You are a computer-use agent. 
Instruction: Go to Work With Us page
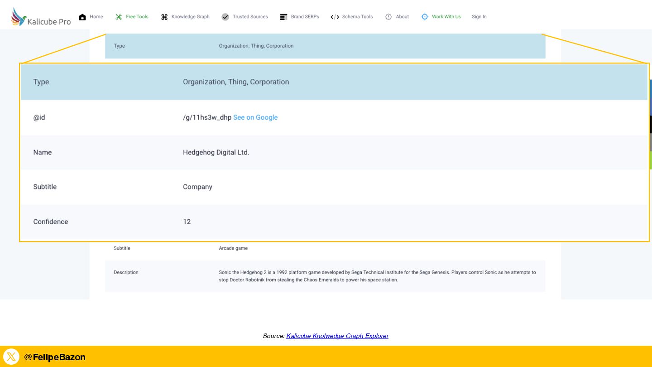pyautogui.click(x=446, y=17)
